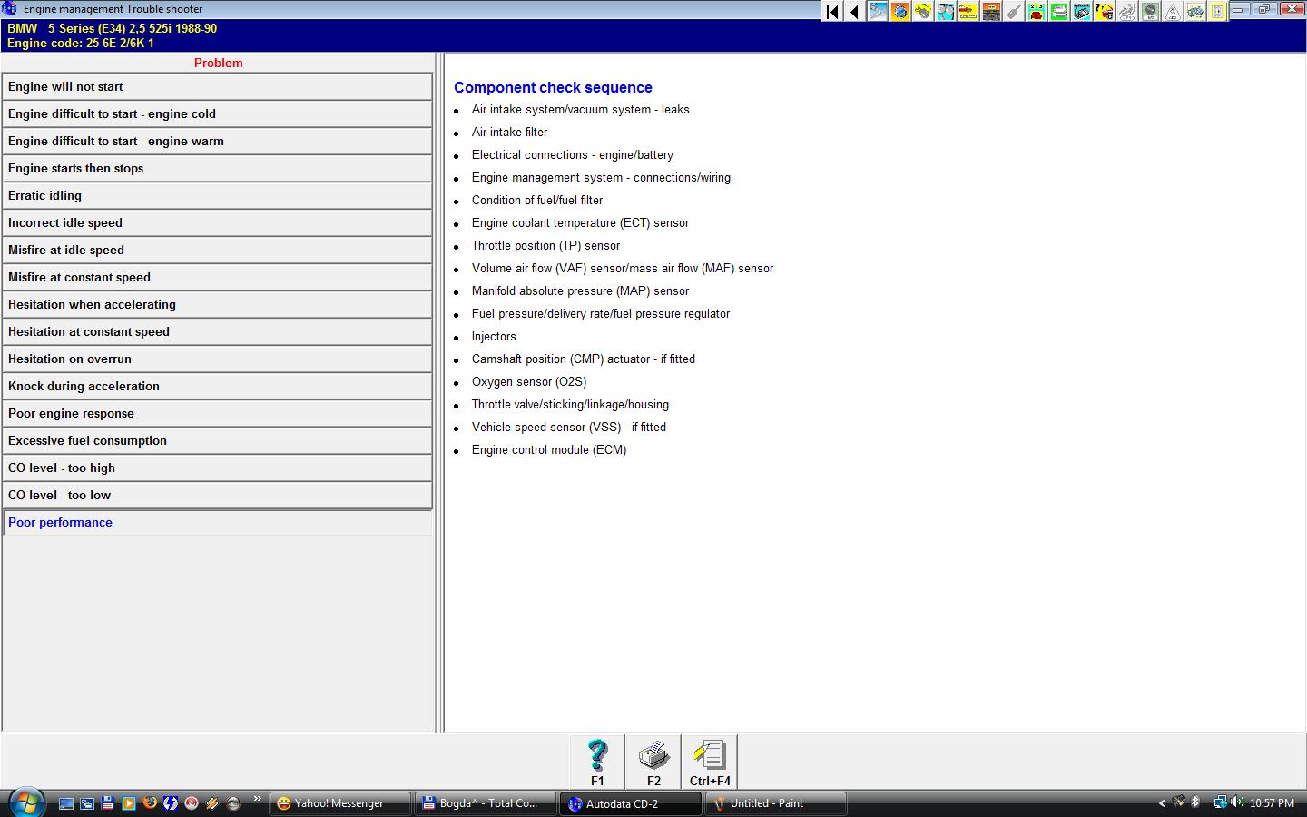Open the question mark car troubleshooter icon
This screenshot has height=817, width=1307.
(x=1105, y=12)
